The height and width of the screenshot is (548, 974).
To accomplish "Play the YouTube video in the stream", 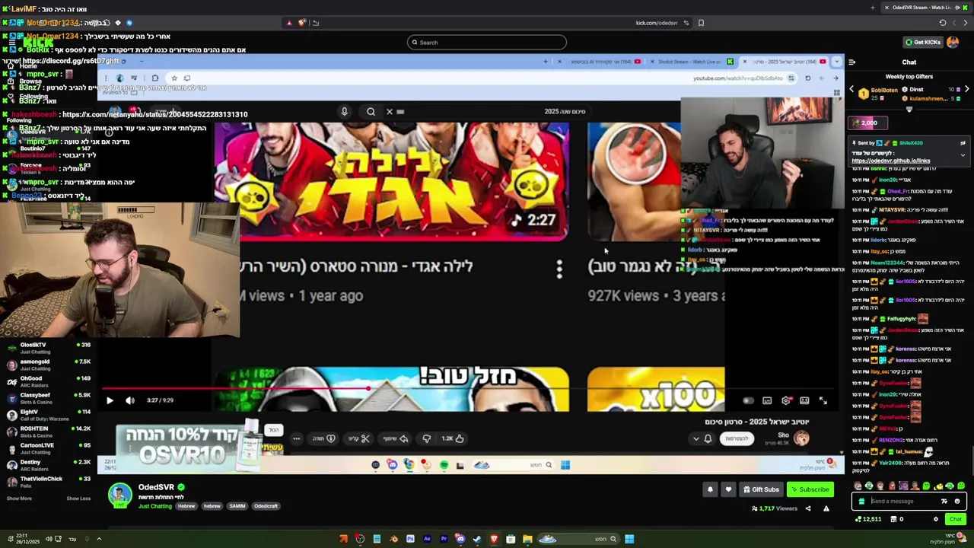I will (x=109, y=400).
